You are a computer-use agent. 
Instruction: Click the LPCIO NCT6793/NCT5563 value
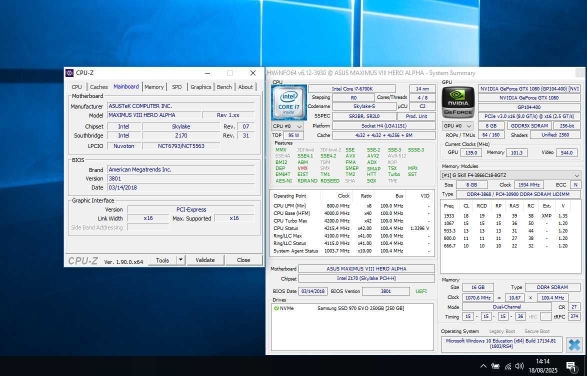[181, 146]
